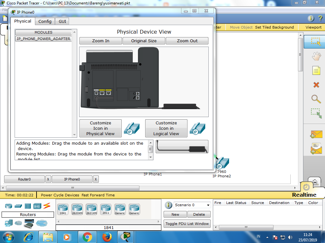The height and width of the screenshot is (243, 325).
Task: Open the Scenario 0 dropdown
Action: pyautogui.click(x=192, y=205)
